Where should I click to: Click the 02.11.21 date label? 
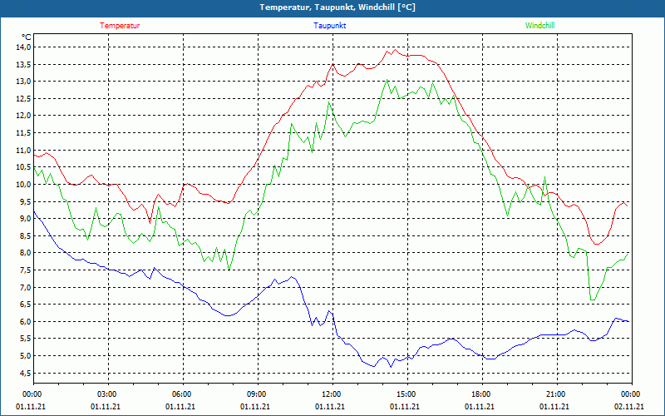628,407
